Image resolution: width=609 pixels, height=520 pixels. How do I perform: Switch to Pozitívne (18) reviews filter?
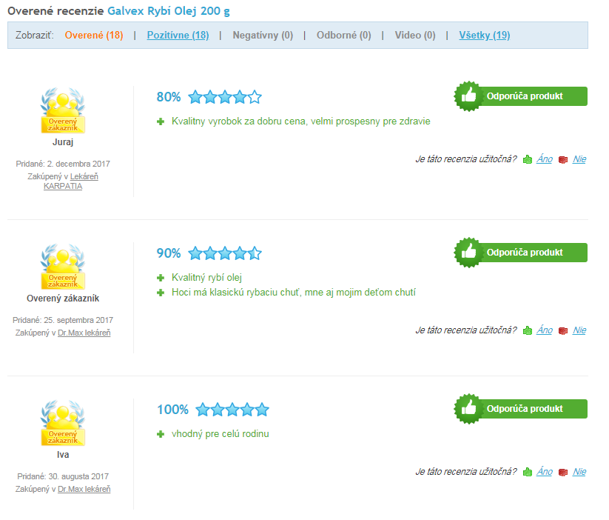point(178,36)
